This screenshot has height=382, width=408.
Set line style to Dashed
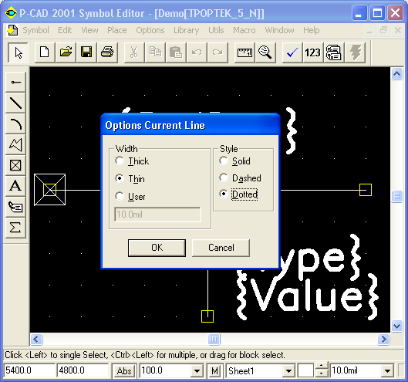click(x=240, y=178)
